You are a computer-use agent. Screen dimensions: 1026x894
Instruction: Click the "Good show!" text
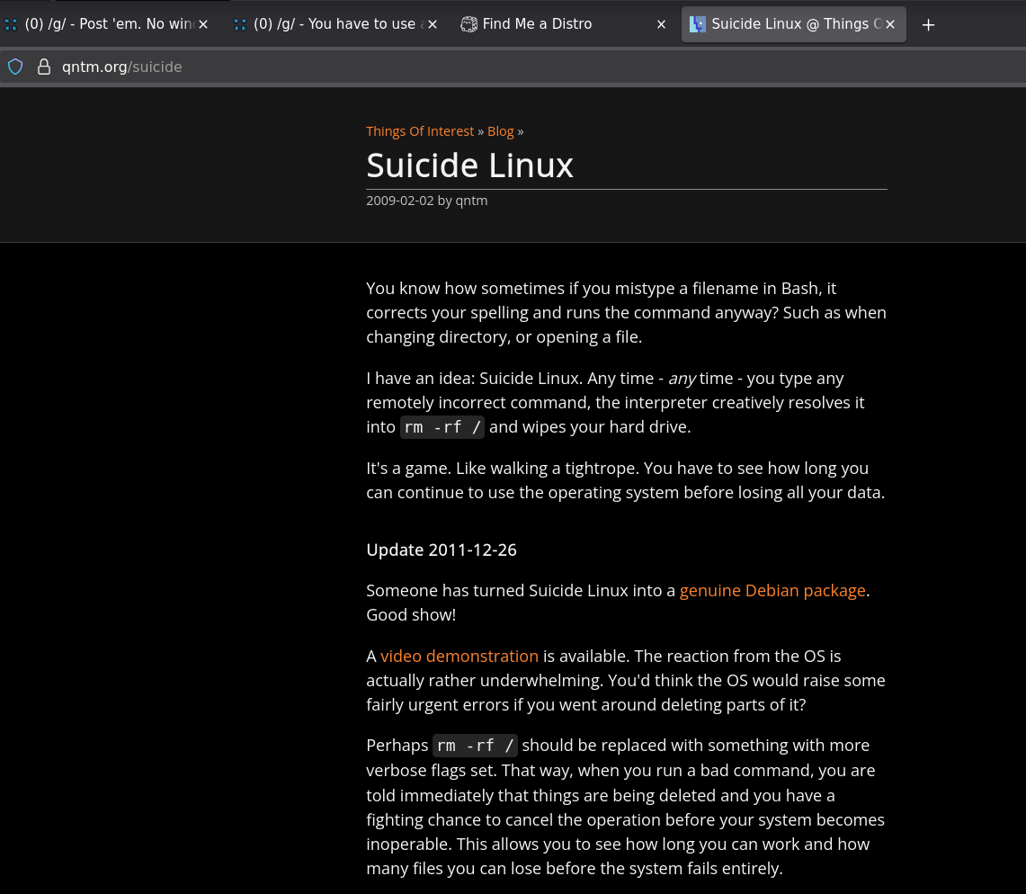click(411, 614)
